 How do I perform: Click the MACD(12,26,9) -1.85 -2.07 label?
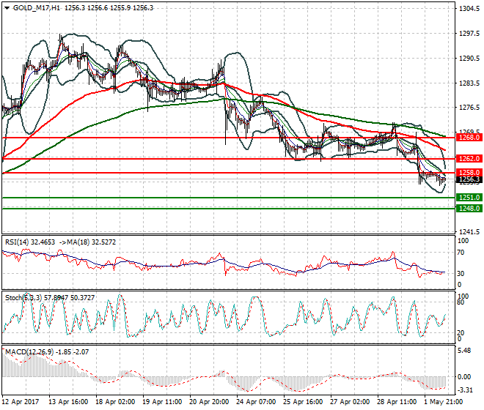click(x=47, y=351)
